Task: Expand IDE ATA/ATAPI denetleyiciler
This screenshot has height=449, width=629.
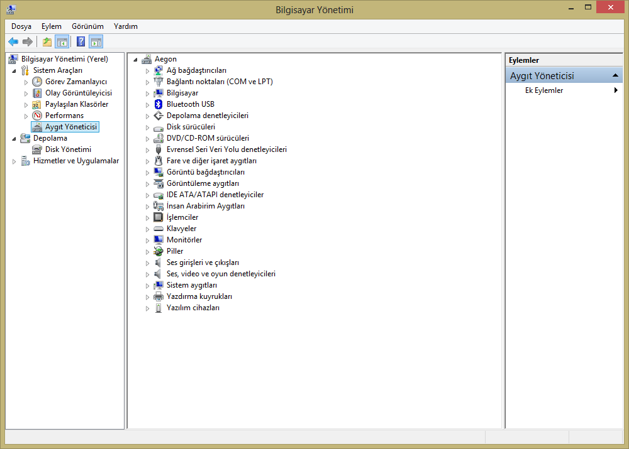Action: (x=147, y=195)
